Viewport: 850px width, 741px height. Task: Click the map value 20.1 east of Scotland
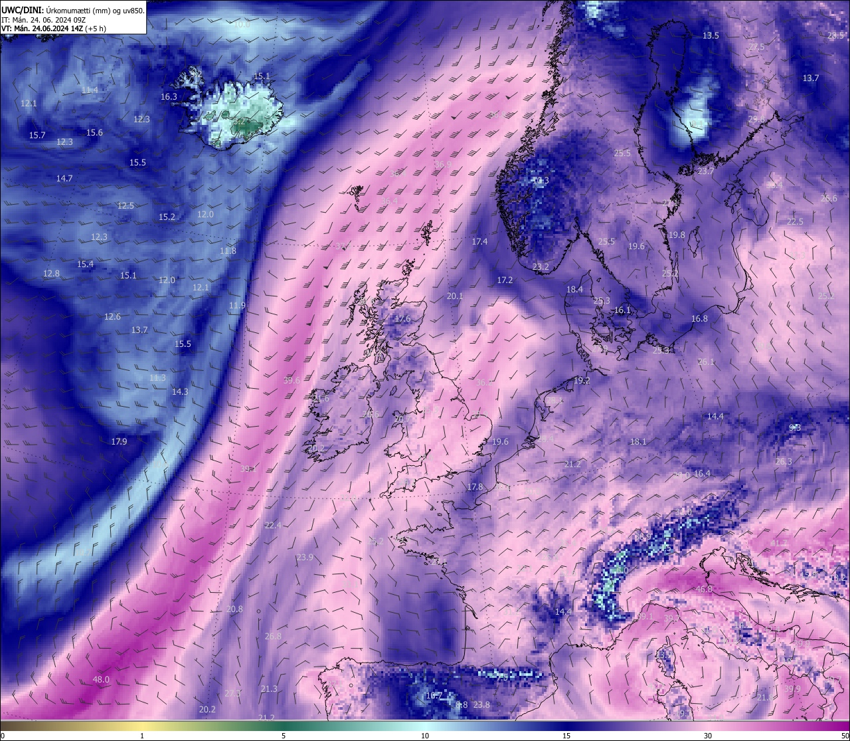point(455,296)
